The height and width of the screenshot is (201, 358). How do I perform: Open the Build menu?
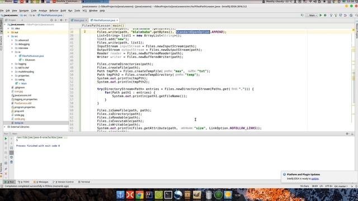click(x=63, y=11)
